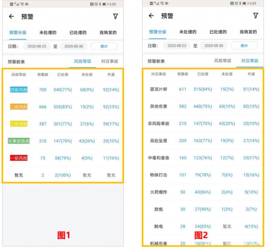
Task: Switch to 未处理的 tab on left screen
Action: click(x=48, y=33)
